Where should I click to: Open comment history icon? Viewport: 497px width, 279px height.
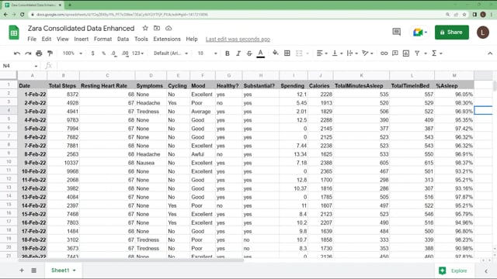[x=397, y=32]
